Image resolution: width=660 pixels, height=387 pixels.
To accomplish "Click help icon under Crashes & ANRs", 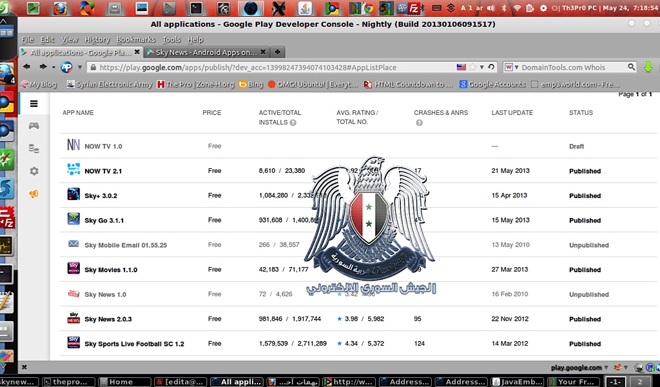I will coord(419,123).
